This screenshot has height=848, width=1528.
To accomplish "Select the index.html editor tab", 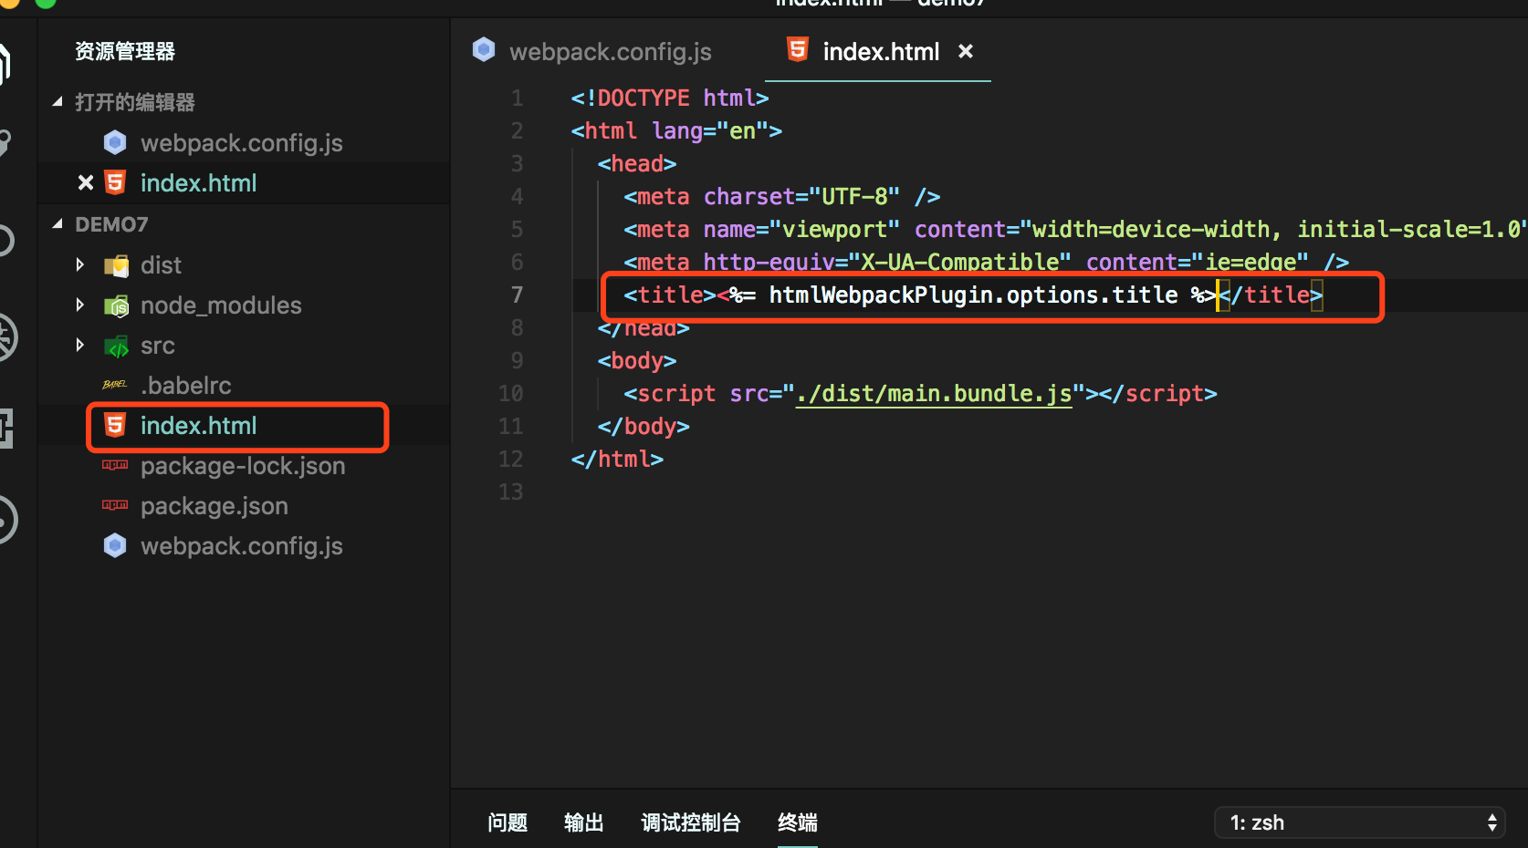I will tap(880, 52).
